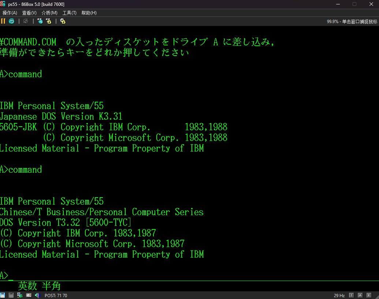Open machine settings via the gear icon
Image resolution: width=379 pixels, height=299 pixels.
[x=63, y=21]
